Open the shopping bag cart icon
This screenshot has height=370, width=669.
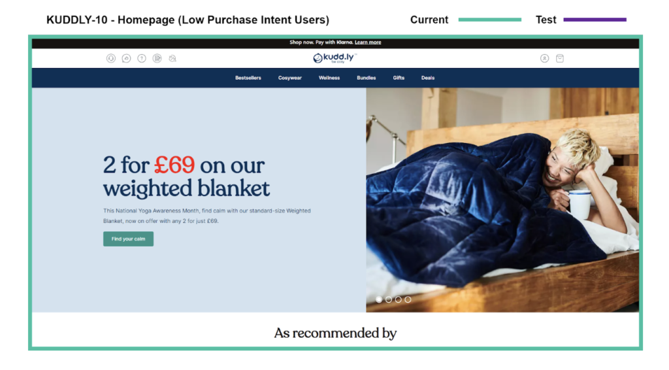coord(560,58)
